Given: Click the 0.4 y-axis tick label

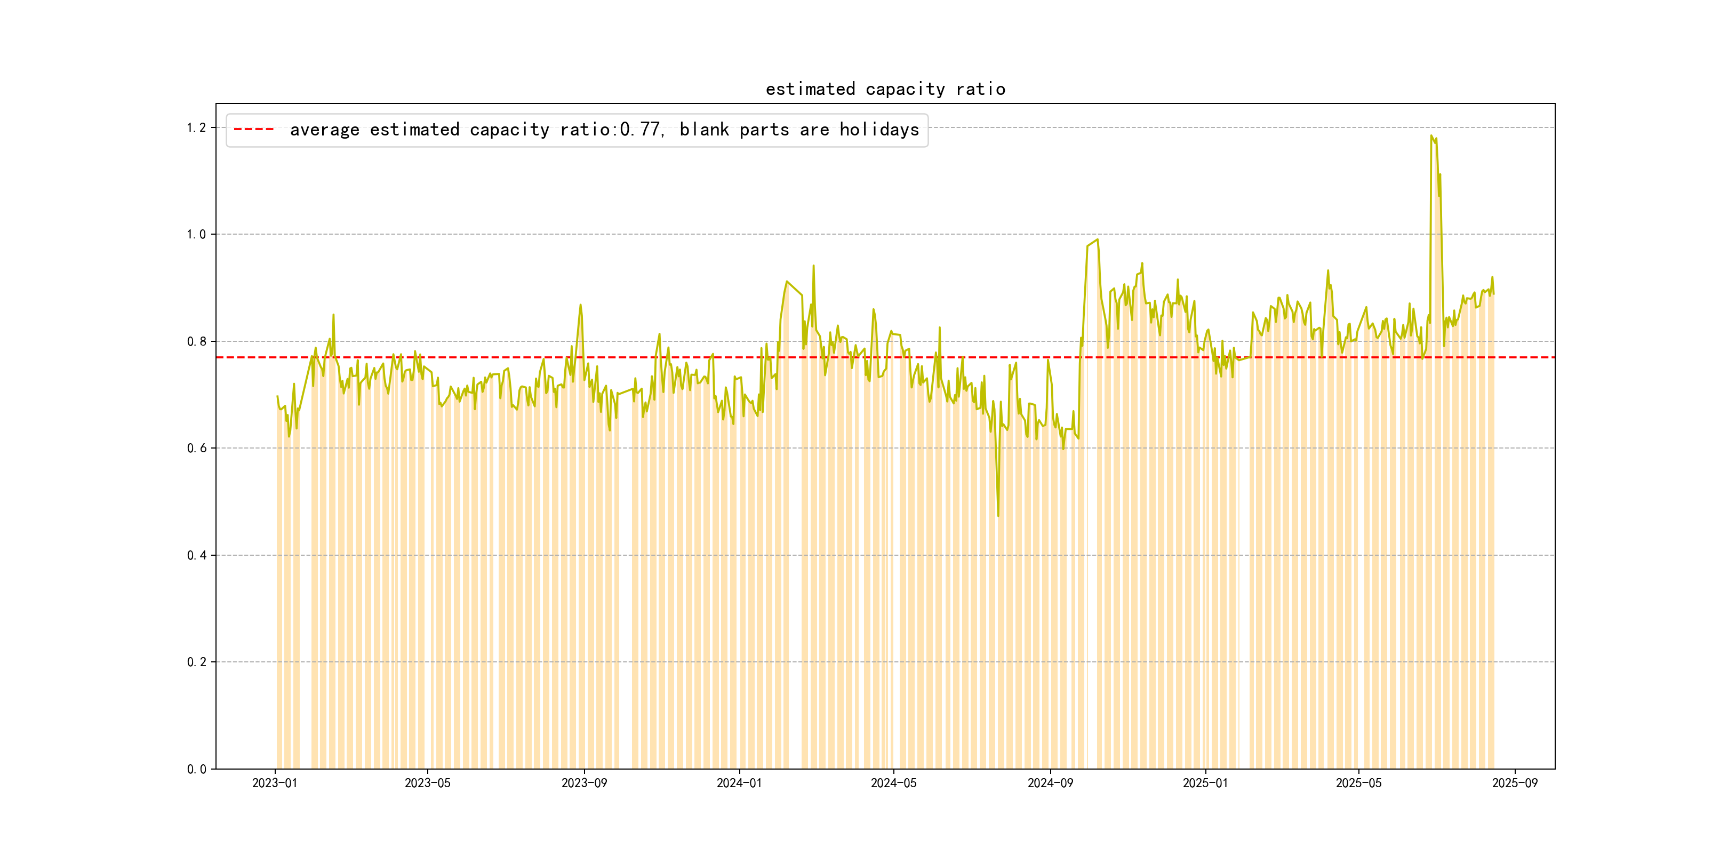Looking at the screenshot, I should pos(196,555).
